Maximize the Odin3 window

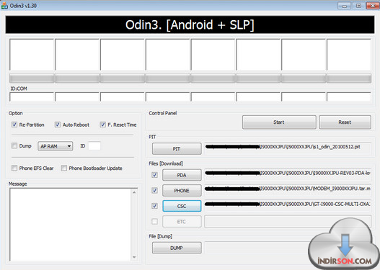[358, 5]
